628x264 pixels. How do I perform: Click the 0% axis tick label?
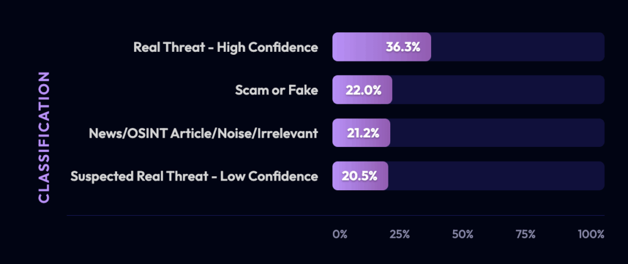click(340, 234)
